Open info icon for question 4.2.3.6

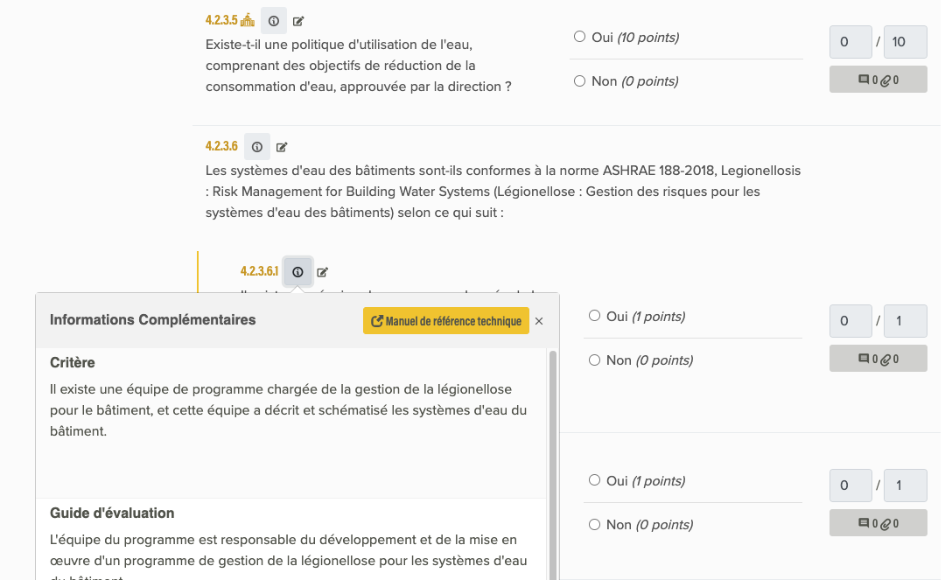coord(257,147)
